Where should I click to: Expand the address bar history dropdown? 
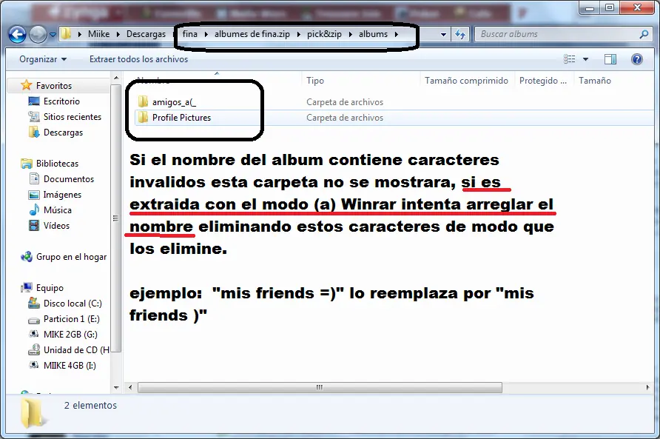point(443,34)
